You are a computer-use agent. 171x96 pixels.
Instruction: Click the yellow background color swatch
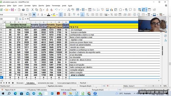point(54,15)
